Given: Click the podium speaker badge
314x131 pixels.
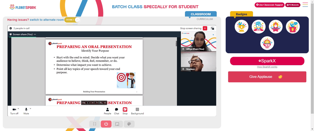Looking at the screenshot, I should 293,27.
